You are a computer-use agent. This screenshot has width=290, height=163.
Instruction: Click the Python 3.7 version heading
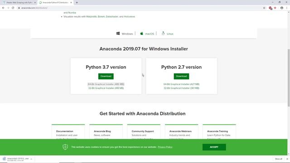(106, 67)
